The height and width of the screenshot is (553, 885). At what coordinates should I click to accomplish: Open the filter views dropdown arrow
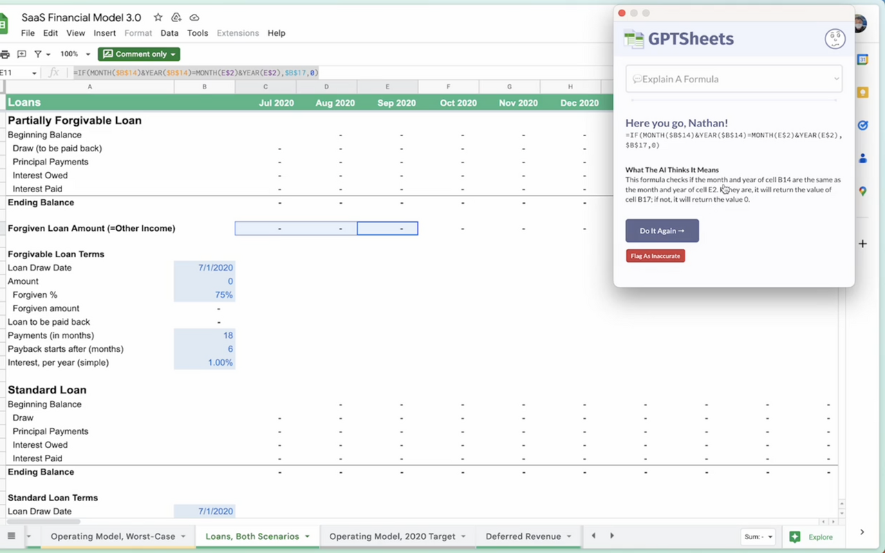48,54
